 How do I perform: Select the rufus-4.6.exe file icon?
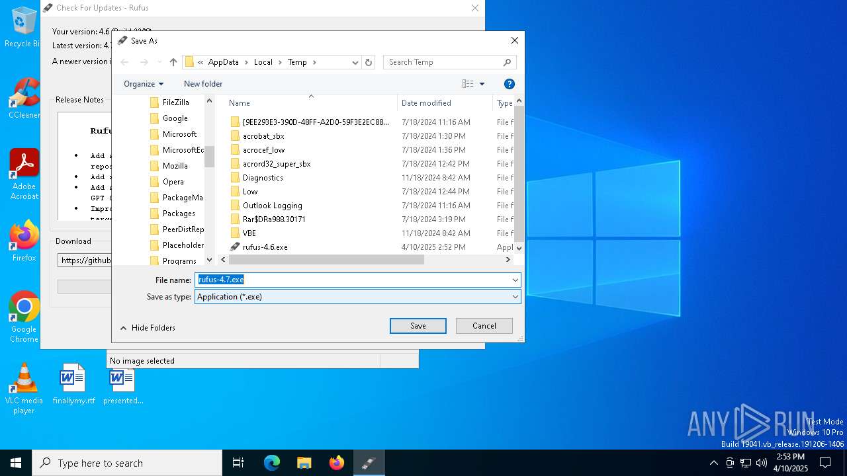point(235,247)
